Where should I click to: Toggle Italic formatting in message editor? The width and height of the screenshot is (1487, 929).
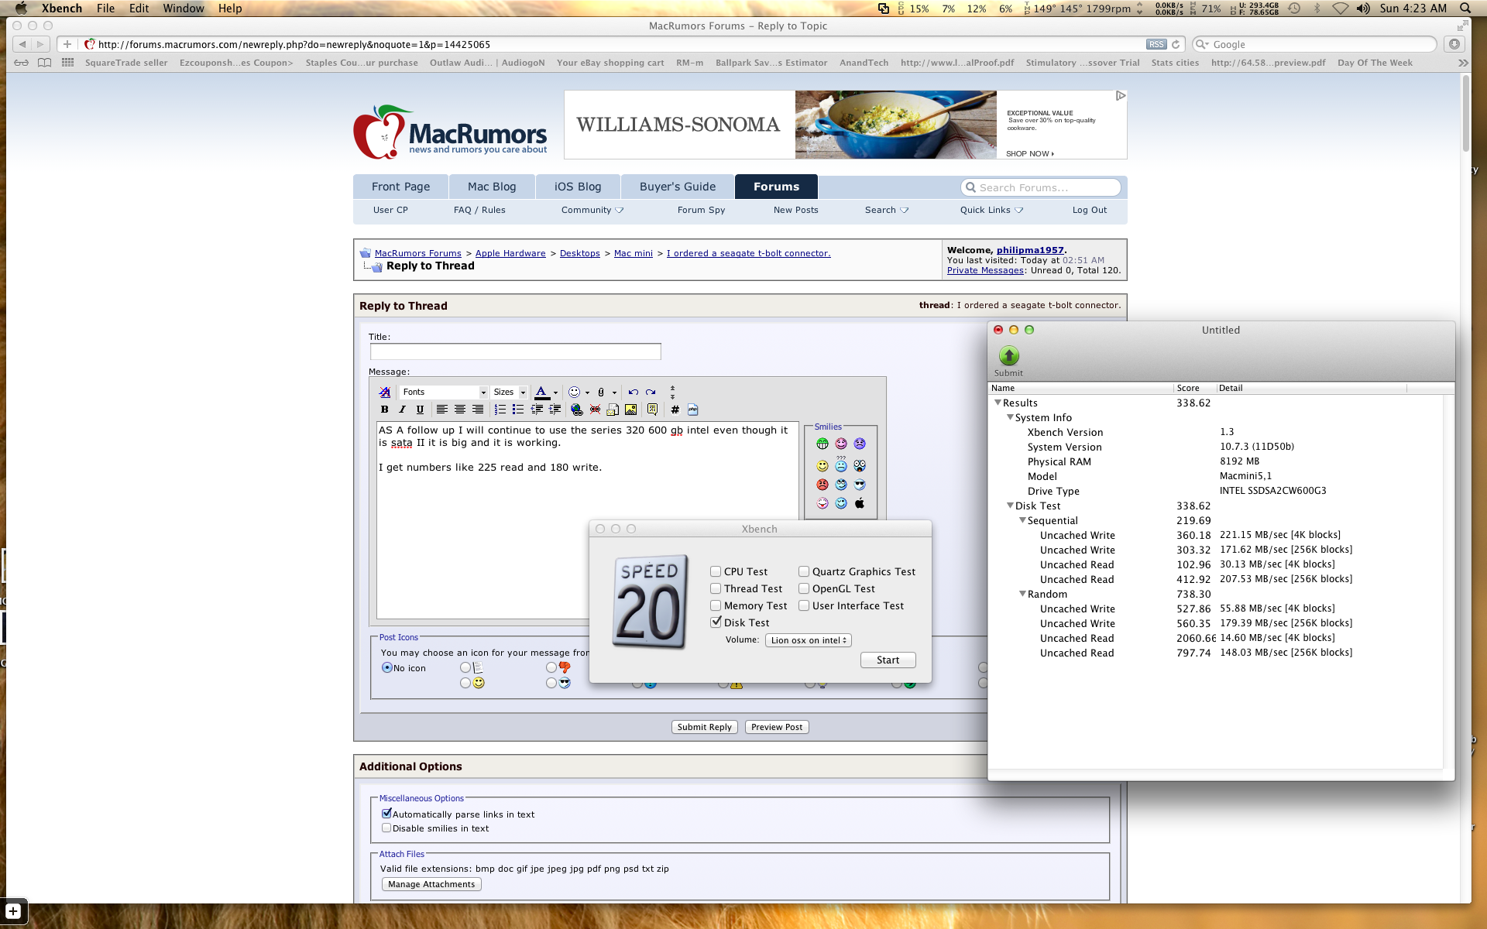(x=402, y=410)
